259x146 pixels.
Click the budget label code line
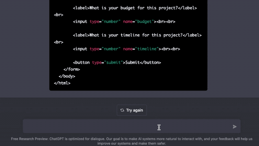(x=135, y=8)
